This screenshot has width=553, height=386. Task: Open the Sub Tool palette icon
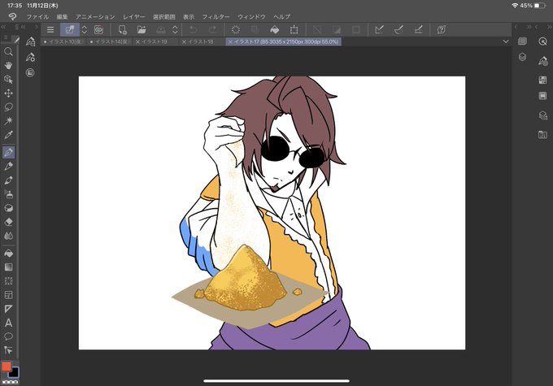point(30,41)
